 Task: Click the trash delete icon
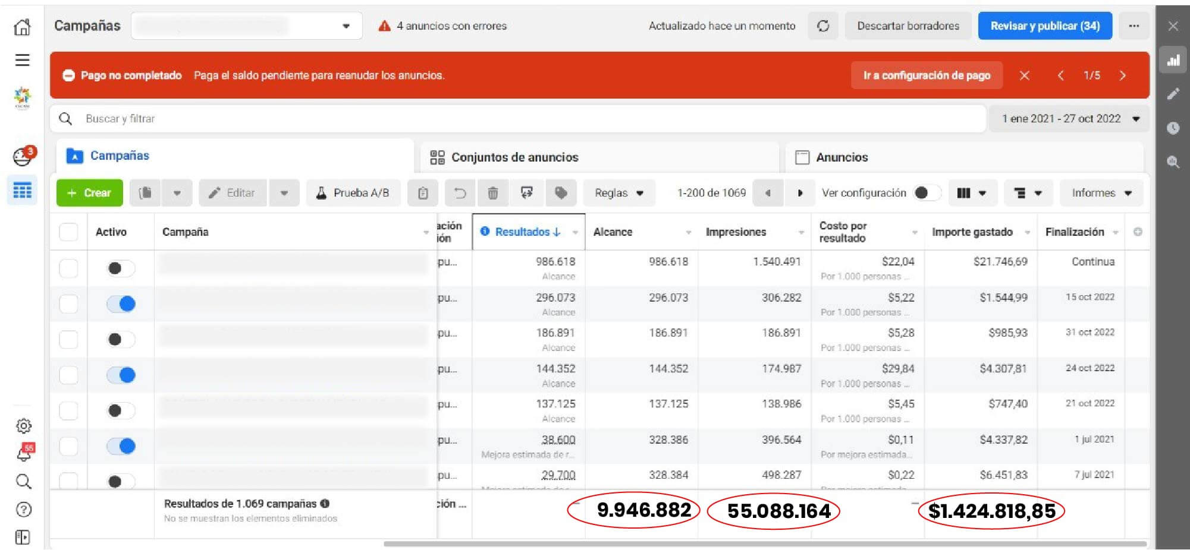[x=493, y=193]
